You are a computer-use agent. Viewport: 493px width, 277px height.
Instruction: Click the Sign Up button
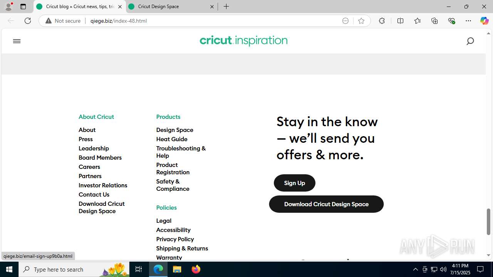tap(295, 183)
